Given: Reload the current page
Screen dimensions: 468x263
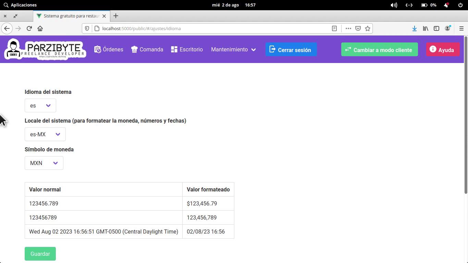Looking at the screenshot, I should 29,28.
